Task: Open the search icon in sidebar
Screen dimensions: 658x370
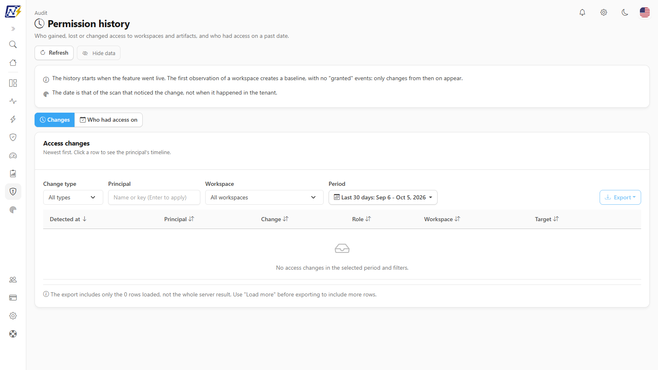Action: tap(13, 44)
